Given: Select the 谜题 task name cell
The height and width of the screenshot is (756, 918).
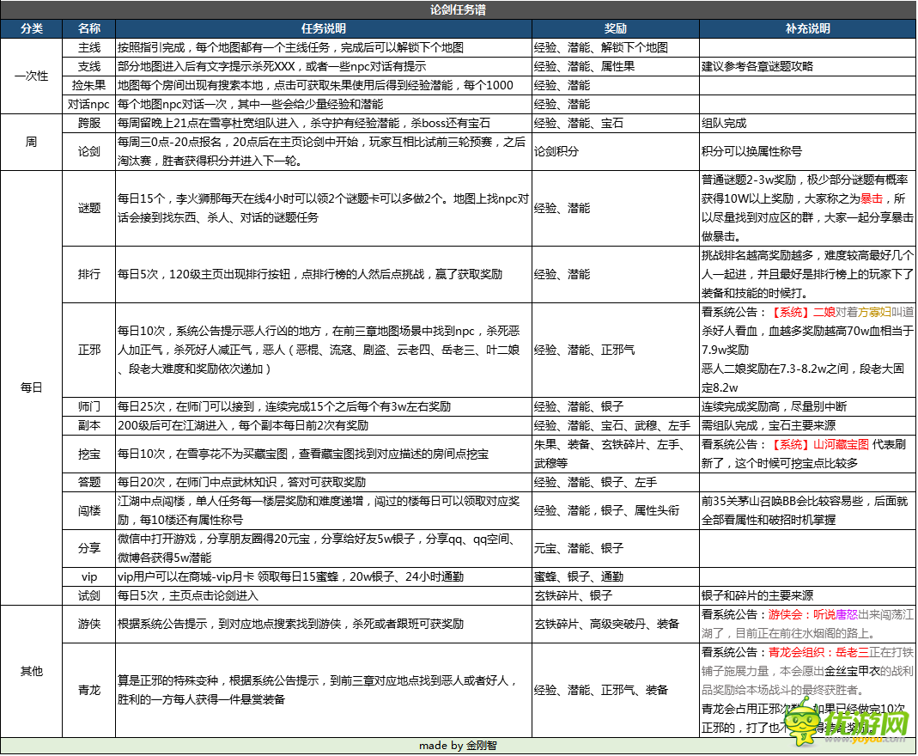Looking at the screenshot, I should (88, 206).
